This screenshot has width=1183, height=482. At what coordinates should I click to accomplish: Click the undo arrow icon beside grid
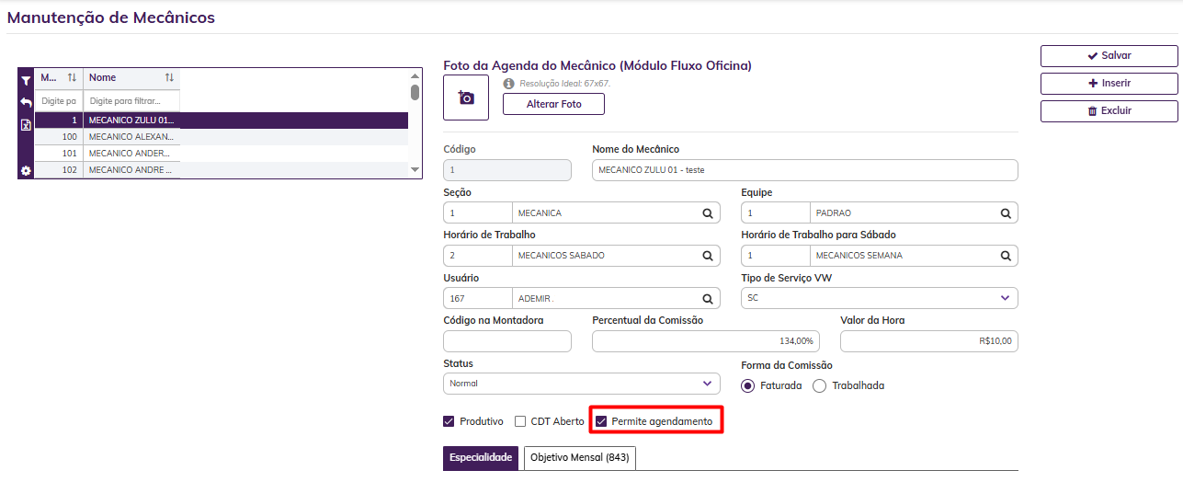[26, 102]
